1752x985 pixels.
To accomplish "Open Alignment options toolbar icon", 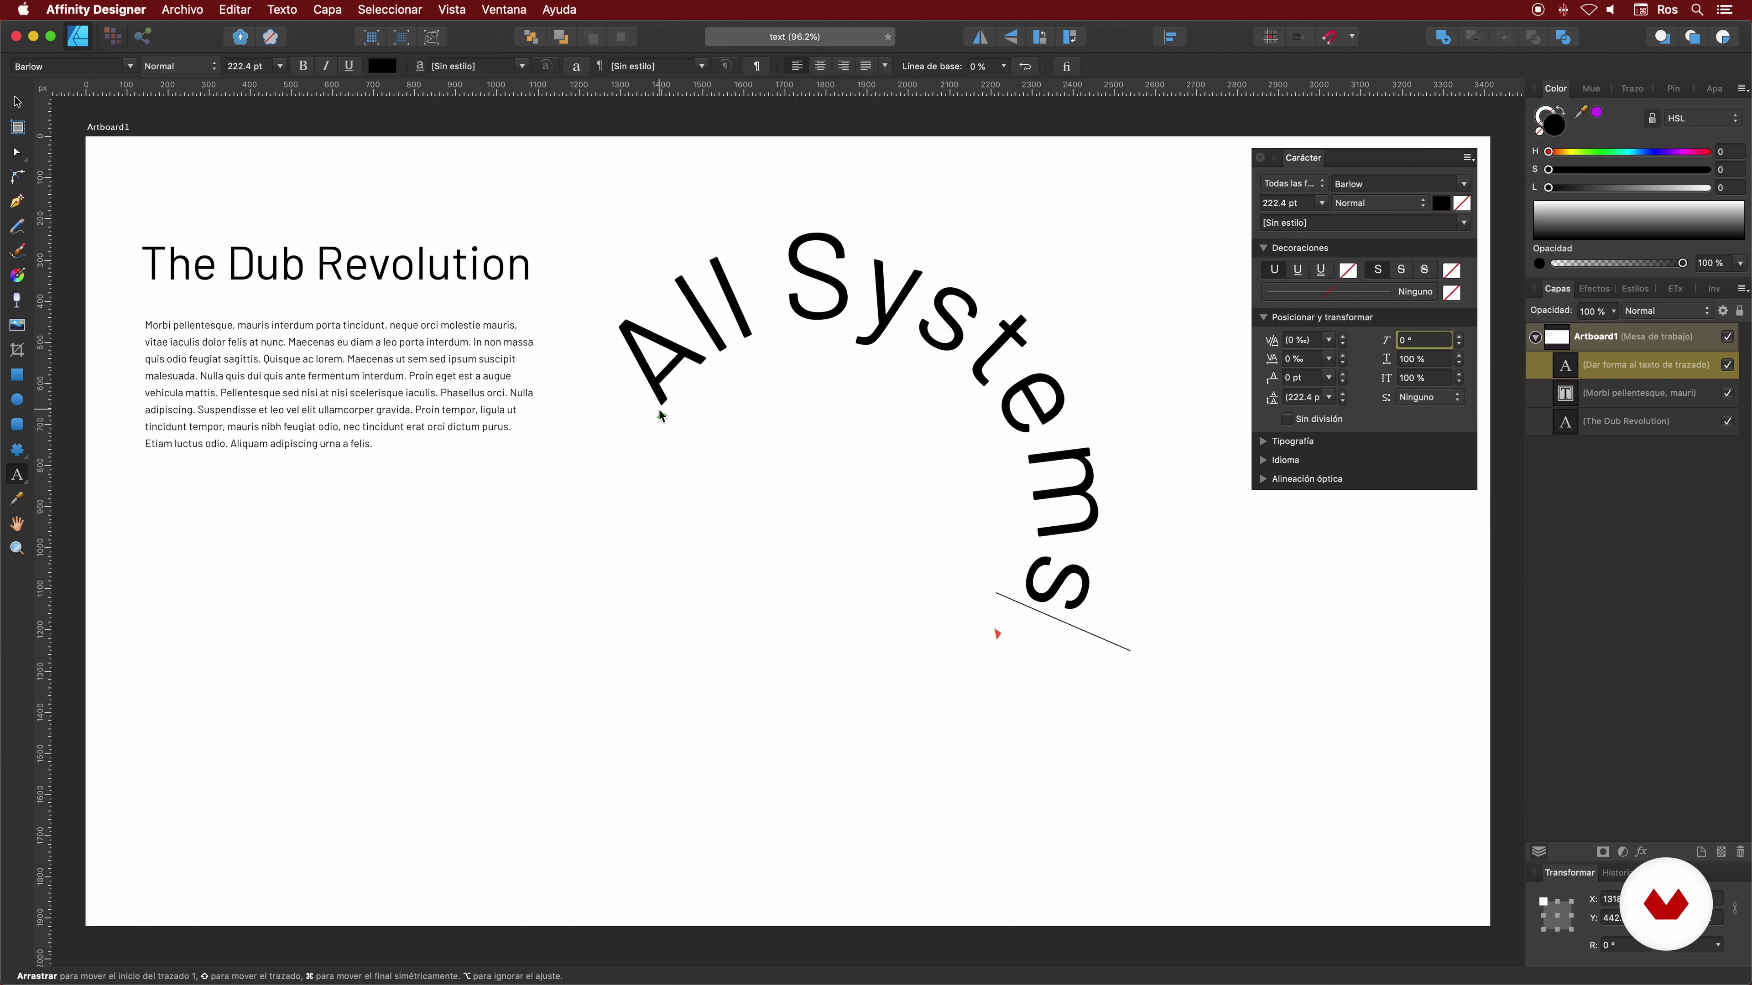I will (x=1170, y=37).
